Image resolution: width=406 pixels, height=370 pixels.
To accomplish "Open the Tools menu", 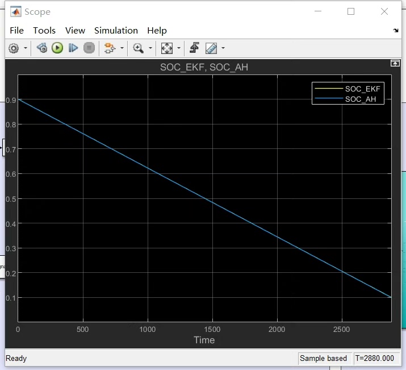I will [x=44, y=31].
